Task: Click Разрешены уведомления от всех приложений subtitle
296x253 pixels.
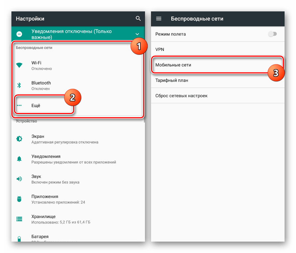Action: pyautogui.click(x=74, y=162)
